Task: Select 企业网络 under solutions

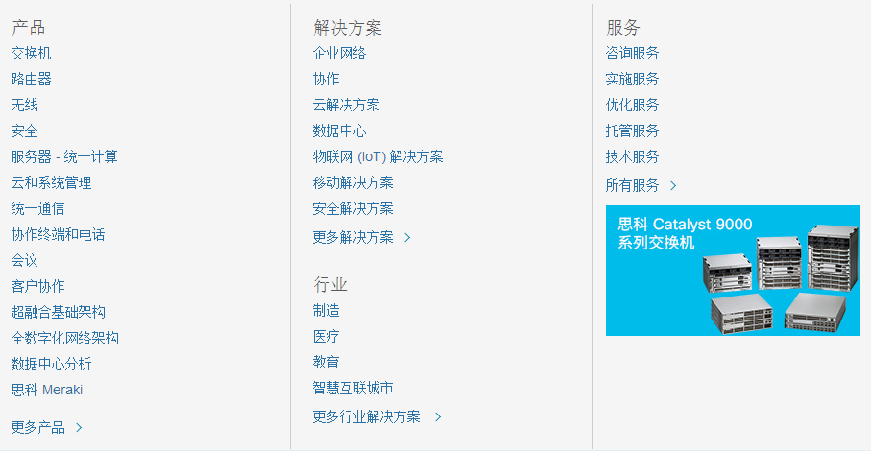Action: click(x=339, y=53)
